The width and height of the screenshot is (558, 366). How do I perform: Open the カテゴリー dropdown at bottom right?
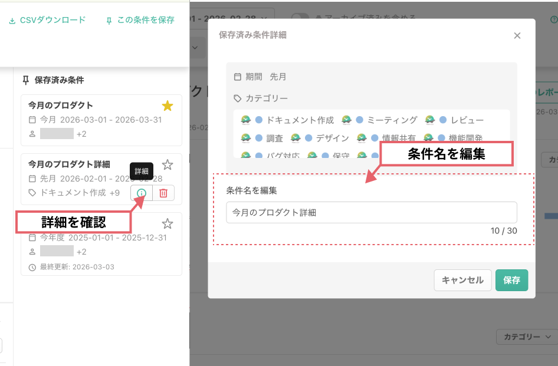pos(525,337)
